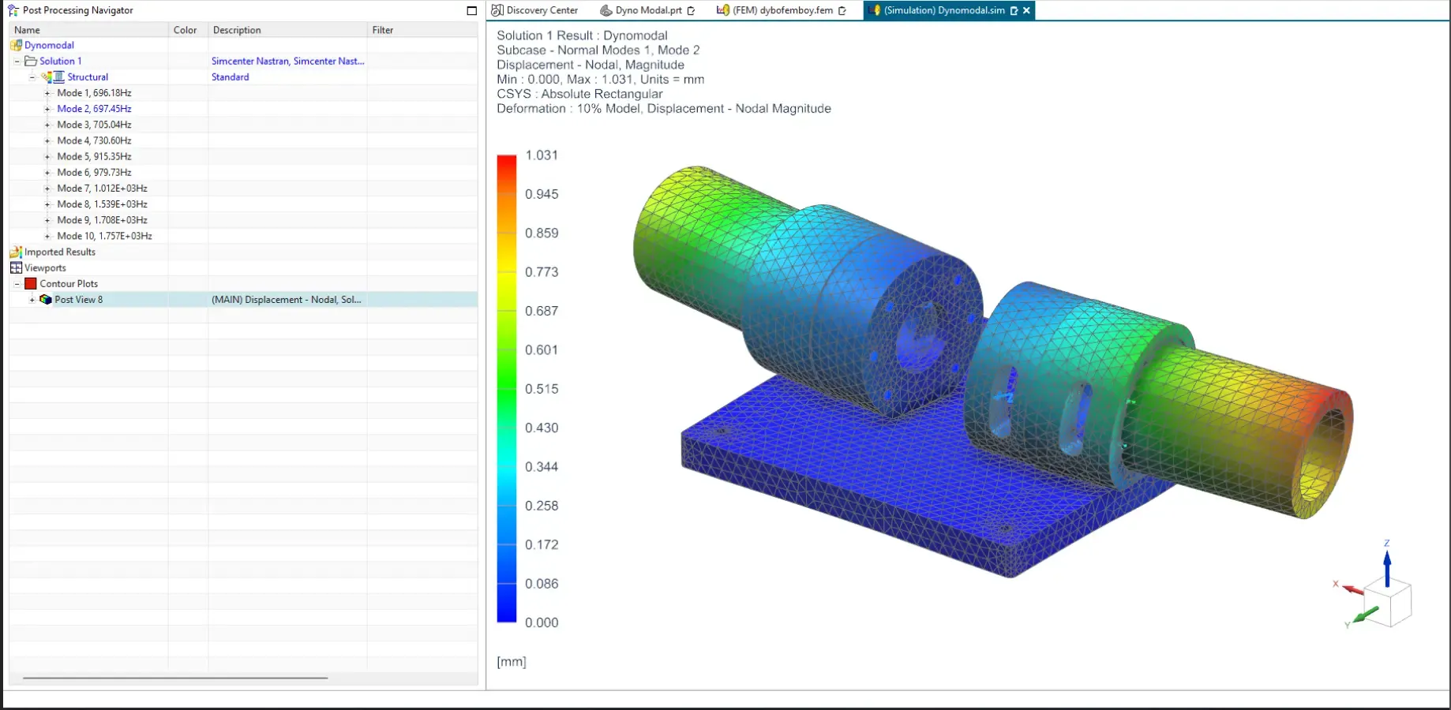Expand Mode 3, 705.04Hz
The width and height of the screenshot is (1451, 710).
(47, 125)
